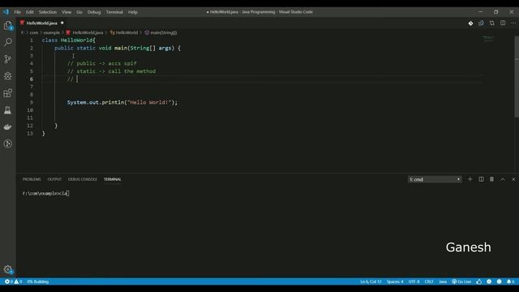Open the Selection menu
Screen dimensions: 519x292
[48, 12]
